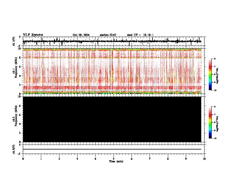The image size is (230, 178).
Task: Click the time axis tick label '10'
Action: coord(204,159)
